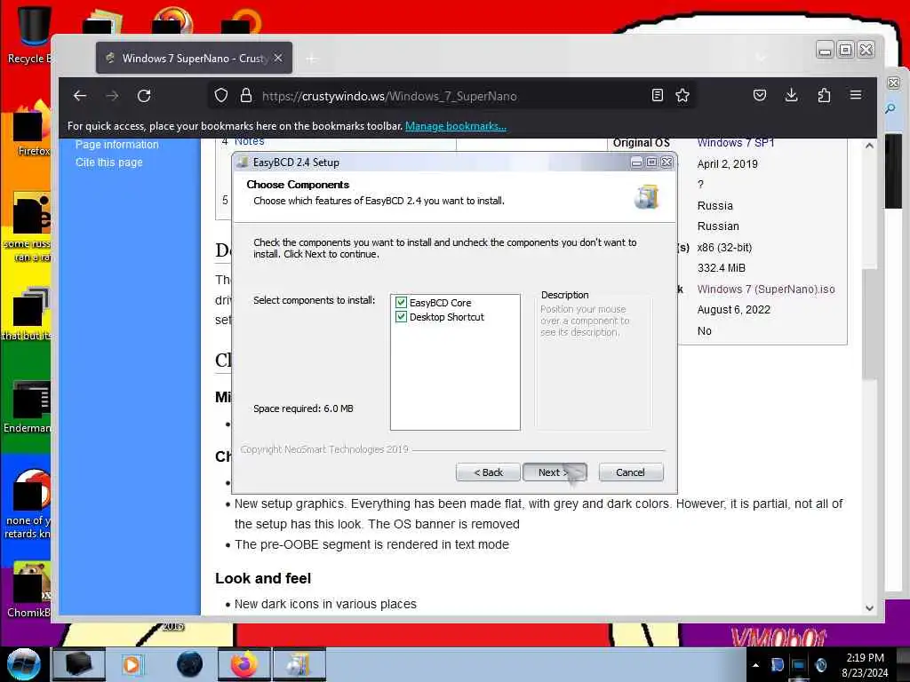The height and width of the screenshot is (682, 910).
Task: Uncheck the EasyBCD Core component
Action: point(401,302)
